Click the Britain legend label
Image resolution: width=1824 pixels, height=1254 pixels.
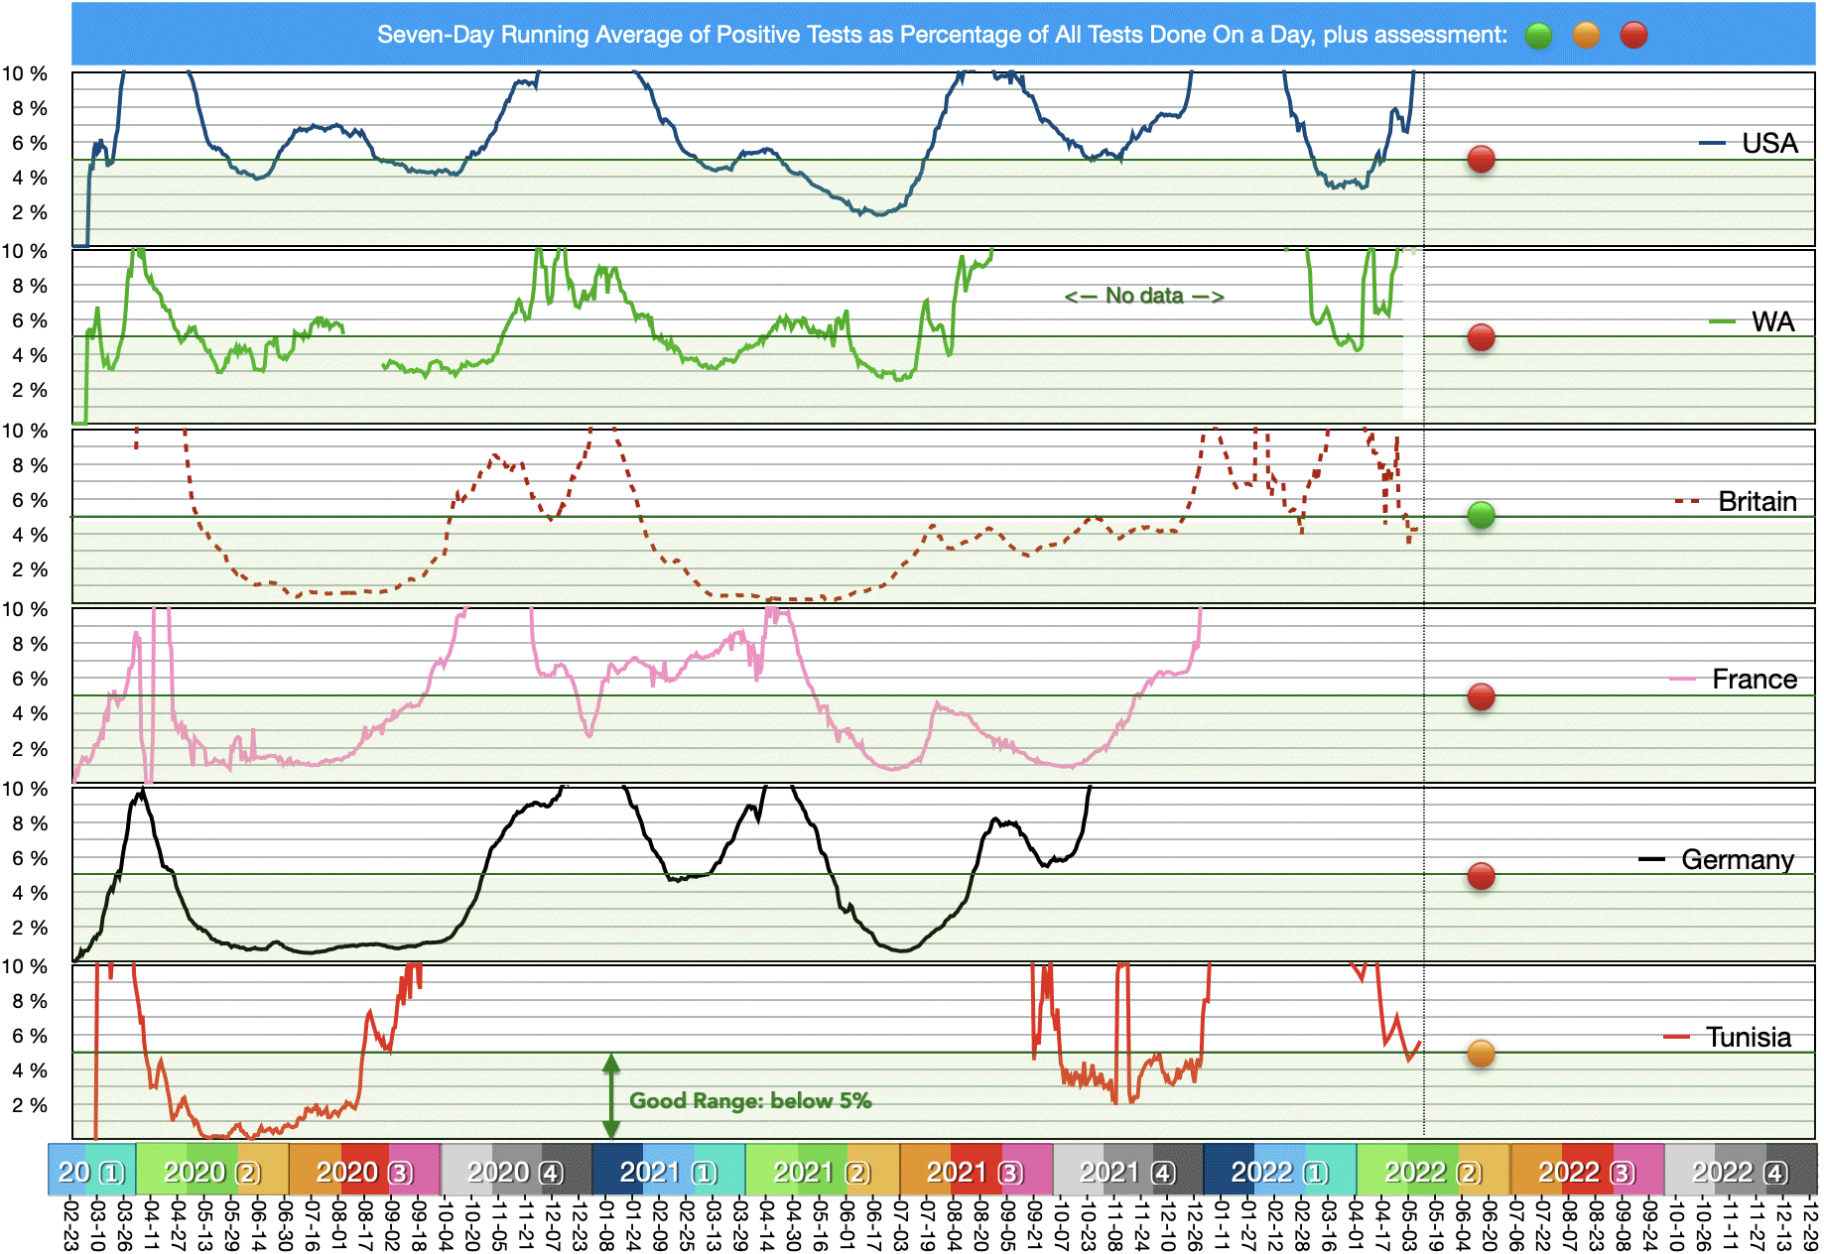1757,502
